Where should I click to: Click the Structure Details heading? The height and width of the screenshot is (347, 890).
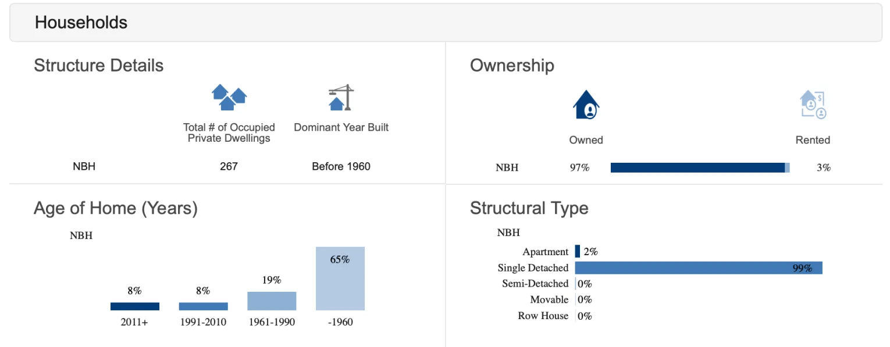tap(98, 65)
